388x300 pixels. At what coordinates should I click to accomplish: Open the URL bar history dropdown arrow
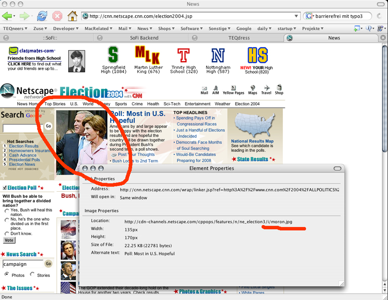(296, 16)
